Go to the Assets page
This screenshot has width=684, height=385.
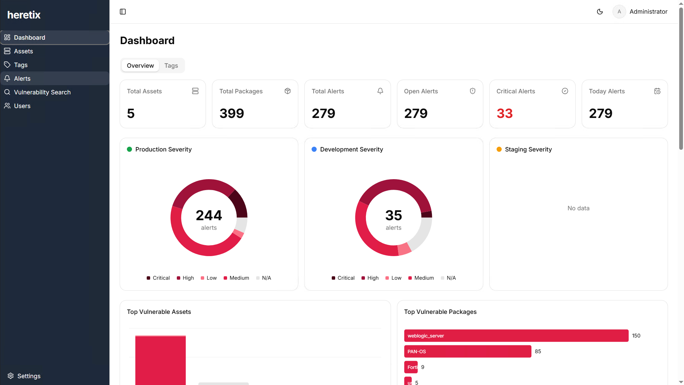coord(23,51)
